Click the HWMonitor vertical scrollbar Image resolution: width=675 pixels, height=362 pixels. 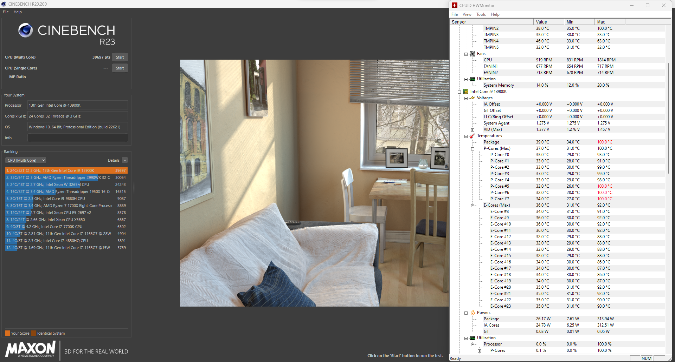[668, 118]
